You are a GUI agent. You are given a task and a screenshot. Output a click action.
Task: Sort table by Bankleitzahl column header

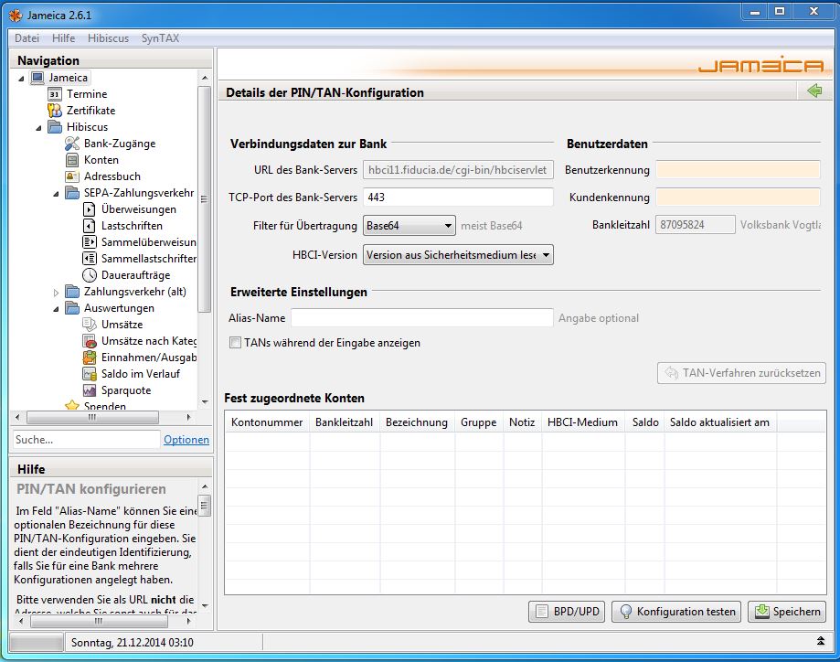(344, 422)
